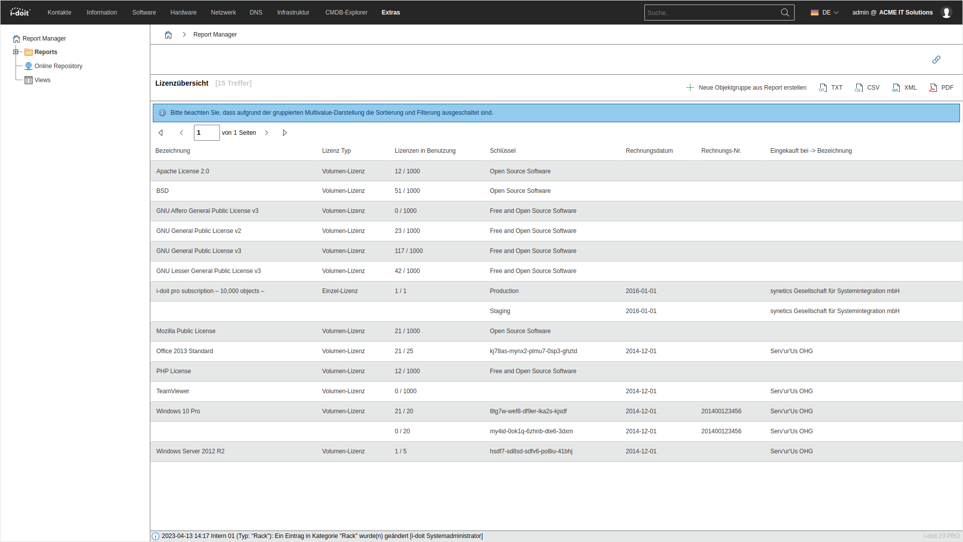
Task: Click Rechnungsdatum column header
Action: pos(649,151)
